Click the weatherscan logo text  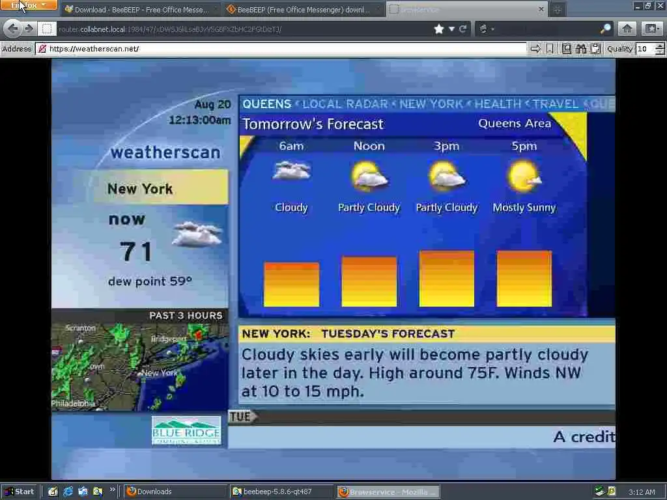(165, 152)
